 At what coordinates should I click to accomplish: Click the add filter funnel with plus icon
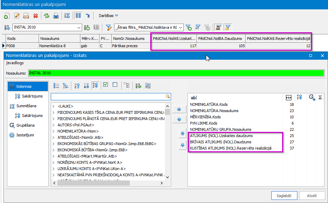click(189, 27)
